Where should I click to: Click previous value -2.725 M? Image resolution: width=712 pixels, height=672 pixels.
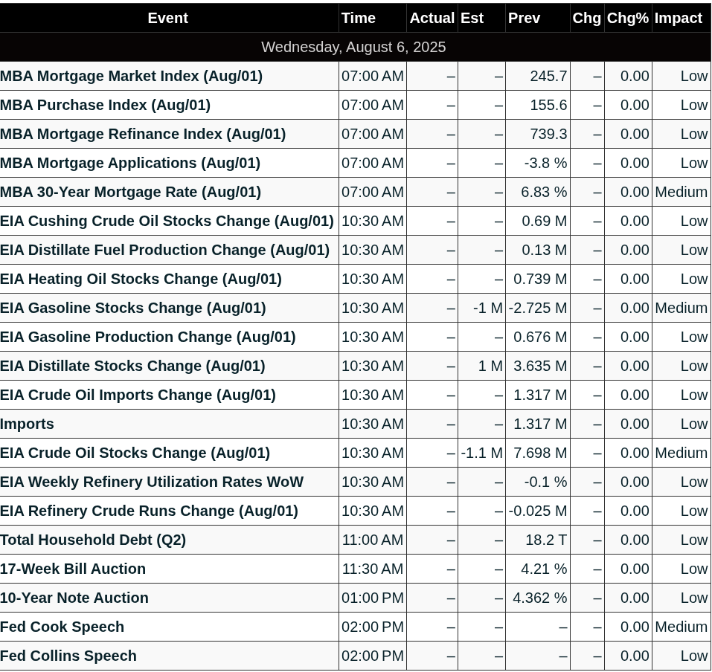(x=538, y=308)
